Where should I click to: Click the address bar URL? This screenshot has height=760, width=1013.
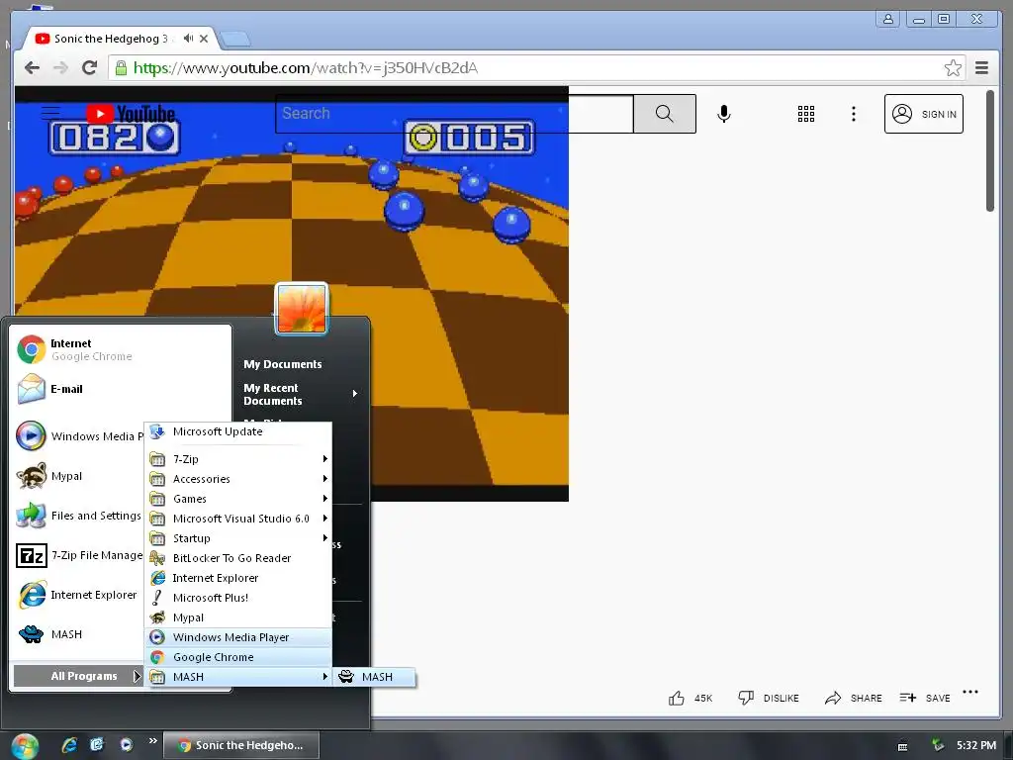click(305, 68)
